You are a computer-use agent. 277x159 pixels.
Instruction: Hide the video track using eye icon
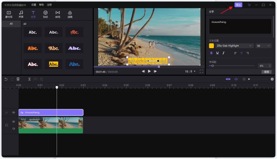point(13,122)
